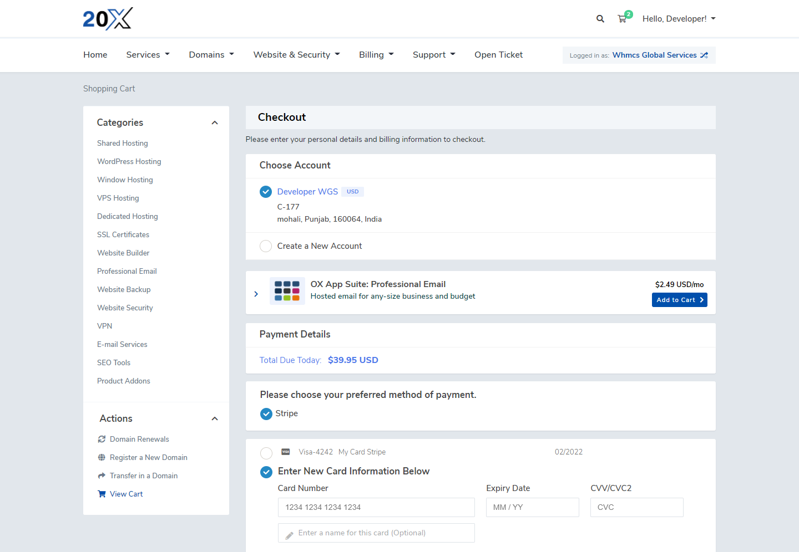Click the globe icon for Register a New Domain
The image size is (799, 552).
pos(102,457)
